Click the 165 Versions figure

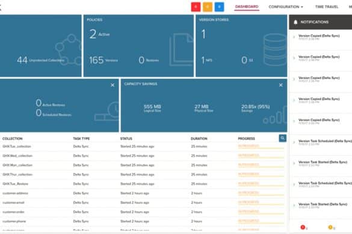(103, 60)
